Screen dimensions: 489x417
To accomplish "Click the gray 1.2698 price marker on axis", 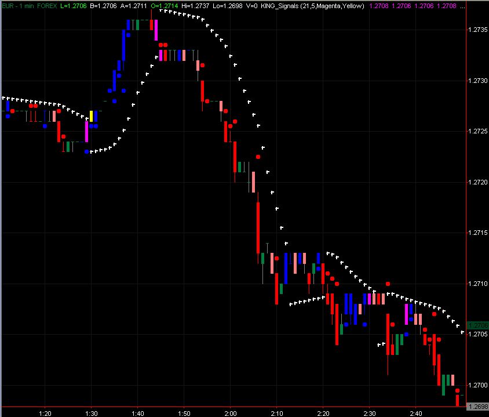I will [x=477, y=407].
